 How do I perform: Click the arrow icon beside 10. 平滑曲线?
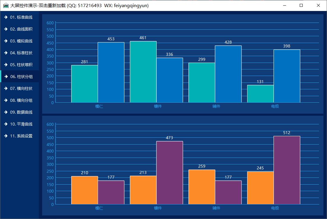(x=6, y=124)
